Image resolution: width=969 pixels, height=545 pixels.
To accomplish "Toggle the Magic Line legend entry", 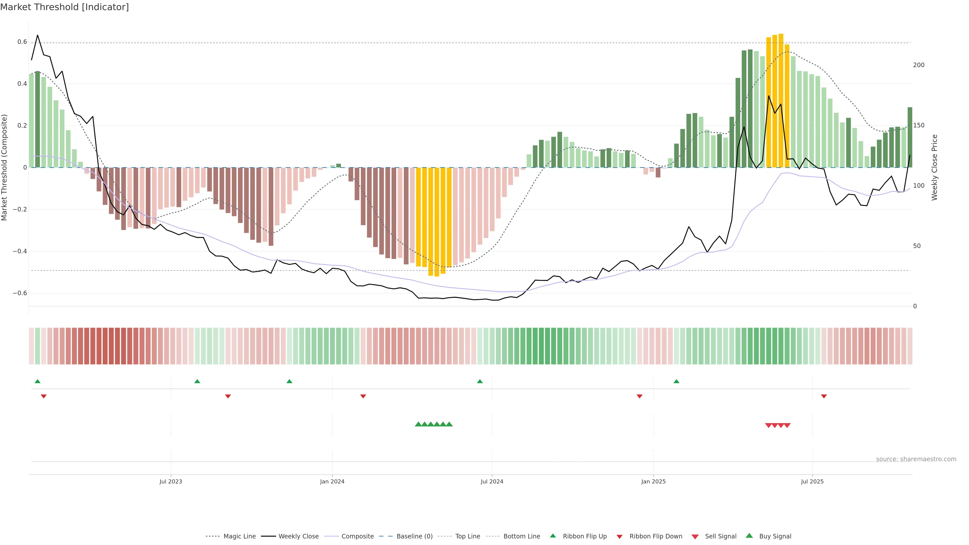I will tap(239, 536).
